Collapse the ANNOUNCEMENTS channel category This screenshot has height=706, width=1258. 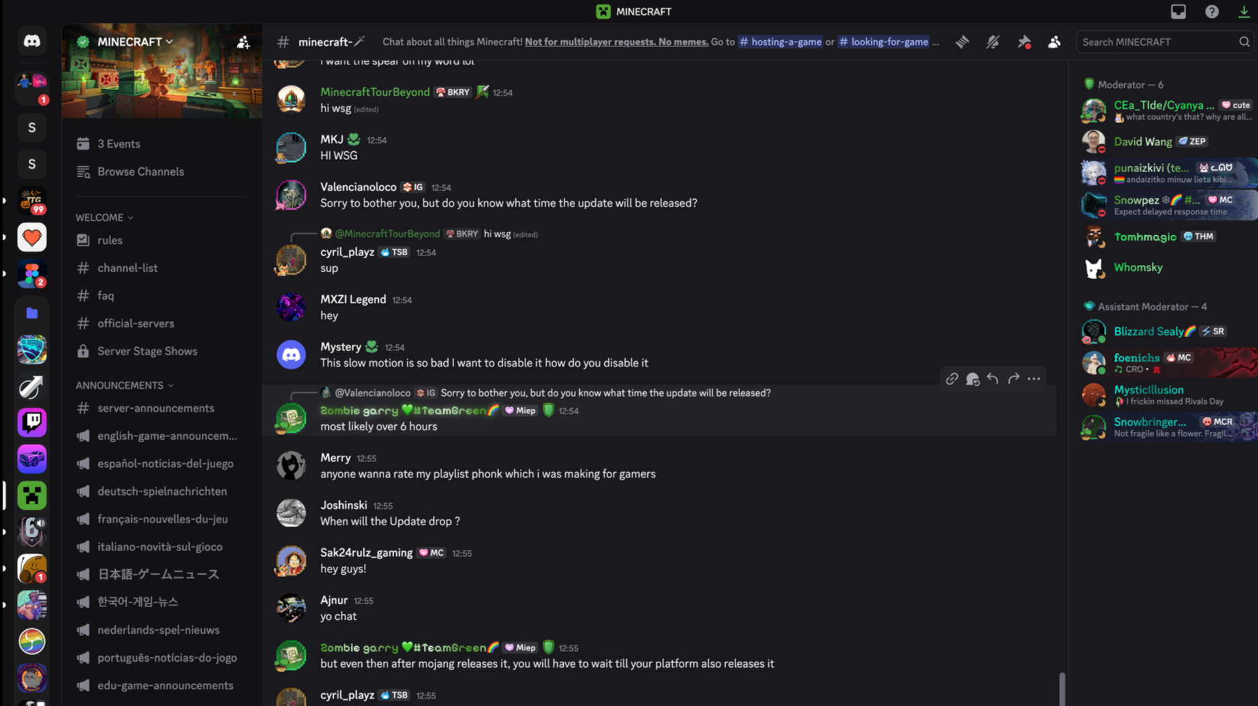[x=124, y=386]
